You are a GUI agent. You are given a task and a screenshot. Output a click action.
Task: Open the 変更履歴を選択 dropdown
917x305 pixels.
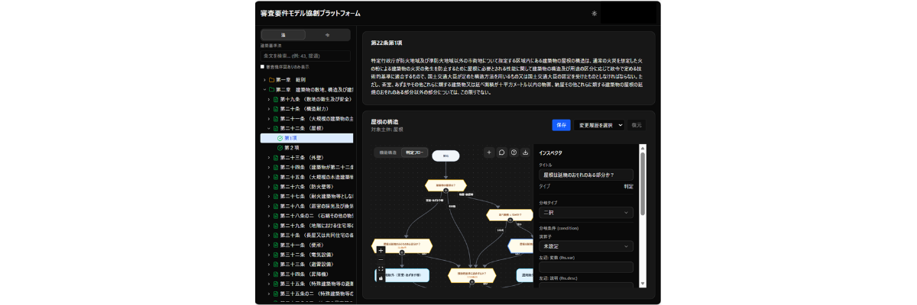[x=599, y=125]
